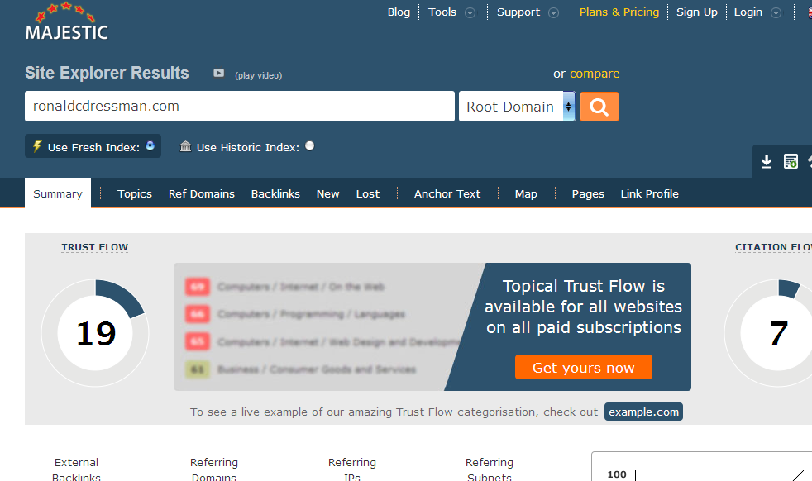Click the TRUST FLOW heading
The image size is (812, 481).
[x=95, y=247]
